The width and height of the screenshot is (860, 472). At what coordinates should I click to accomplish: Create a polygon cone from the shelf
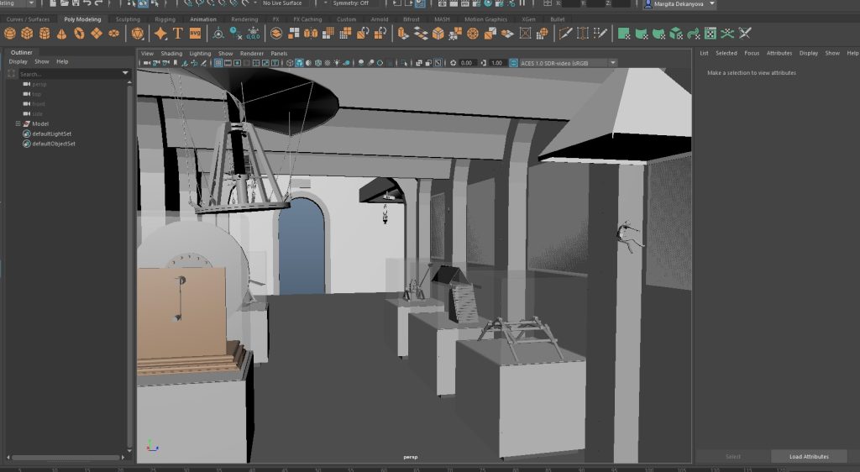pos(62,34)
